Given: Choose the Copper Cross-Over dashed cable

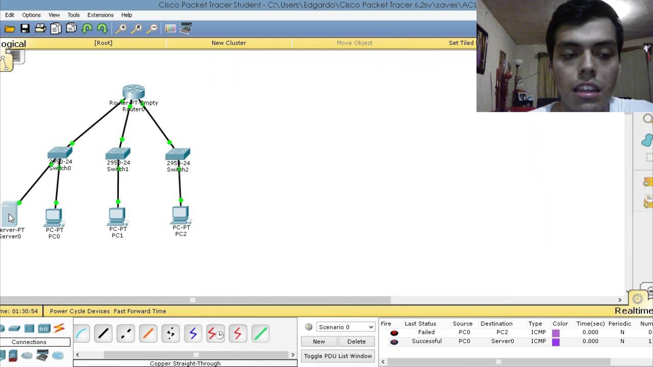Looking at the screenshot, I should pos(125,334).
